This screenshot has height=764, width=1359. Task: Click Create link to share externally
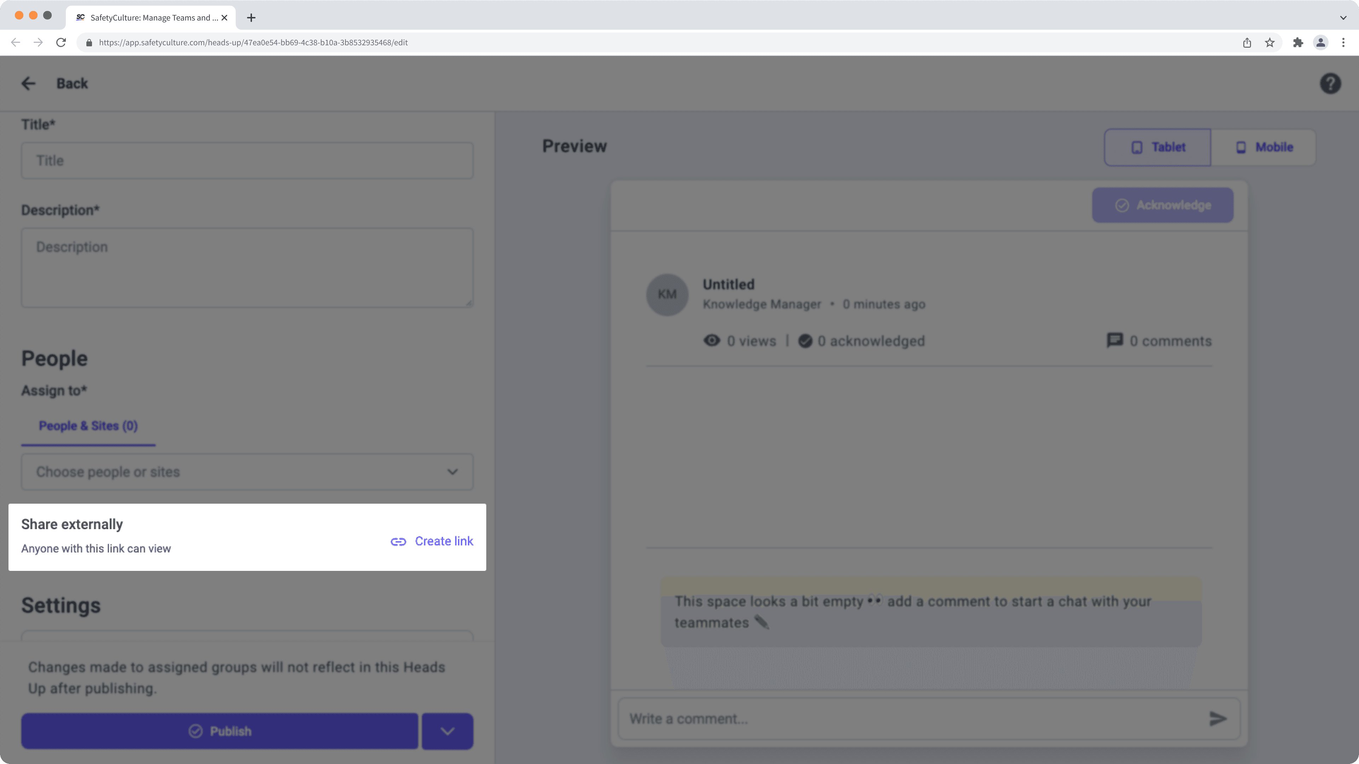(x=444, y=541)
